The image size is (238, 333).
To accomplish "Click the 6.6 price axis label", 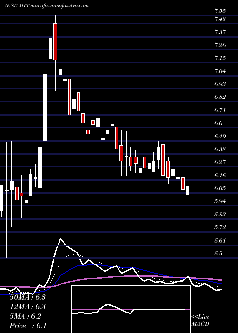I will point(218,123).
